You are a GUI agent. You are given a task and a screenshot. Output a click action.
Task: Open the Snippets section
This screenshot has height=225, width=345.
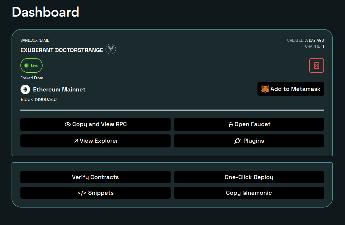(x=95, y=193)
